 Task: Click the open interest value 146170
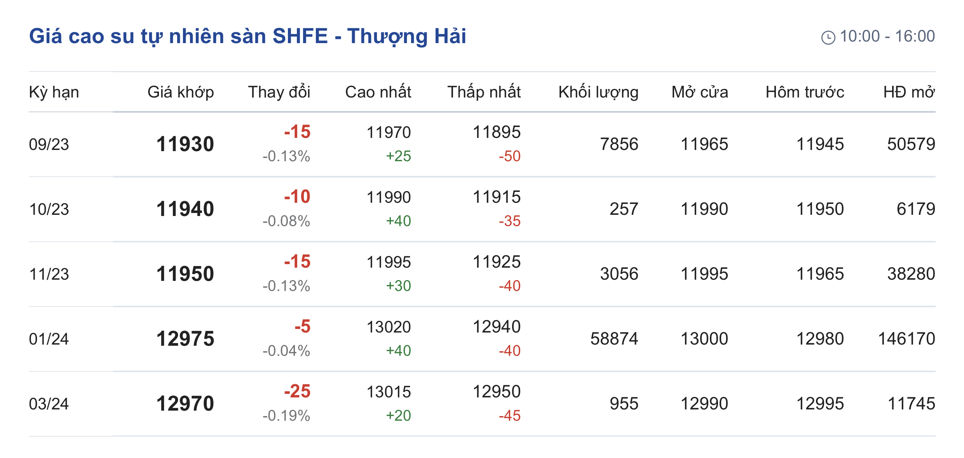906,339
